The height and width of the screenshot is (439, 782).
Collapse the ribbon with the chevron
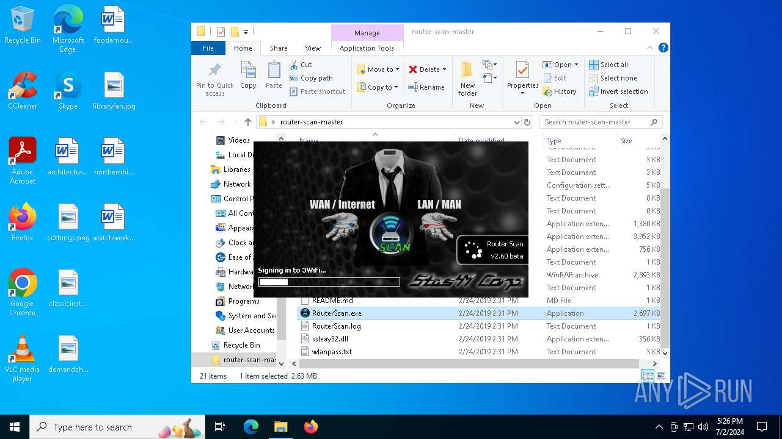click(x=650, y=48)
